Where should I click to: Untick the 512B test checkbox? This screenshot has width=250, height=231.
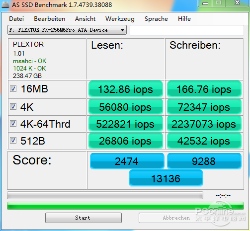13,141
